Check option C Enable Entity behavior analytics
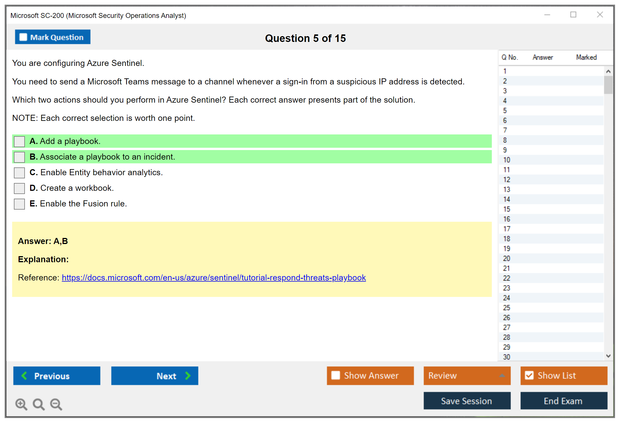This screenshot has height=425, width=622. click(19, 173)
